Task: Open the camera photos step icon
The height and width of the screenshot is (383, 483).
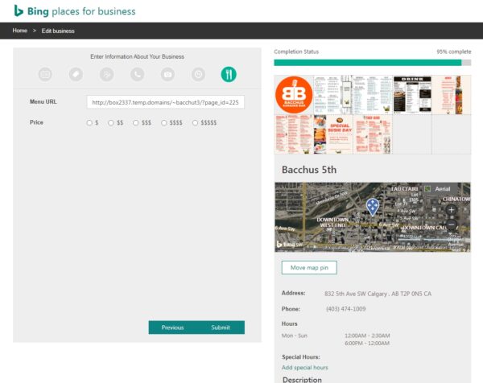Action: point(167,74)
